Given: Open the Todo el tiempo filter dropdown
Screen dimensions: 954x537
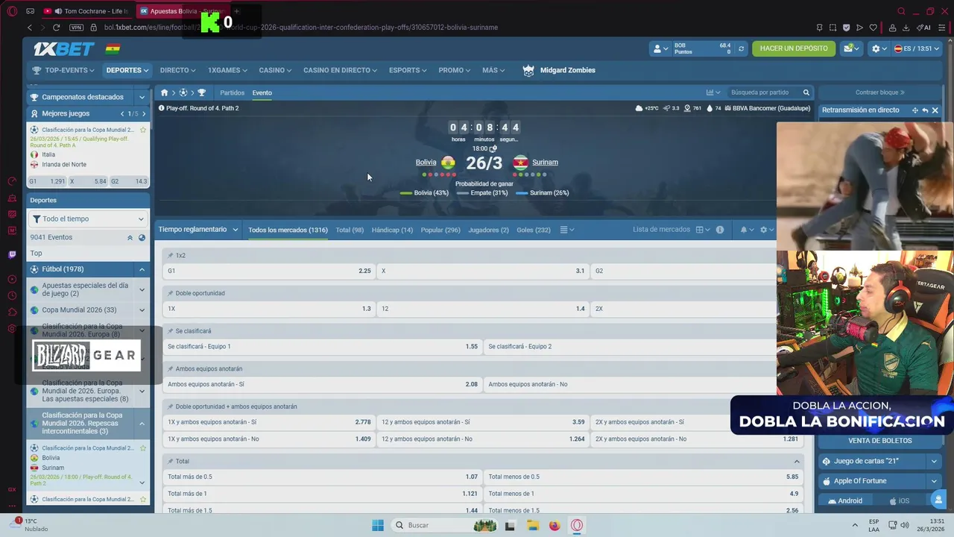Looking at the screenshot, I should [x=88, y=219].
